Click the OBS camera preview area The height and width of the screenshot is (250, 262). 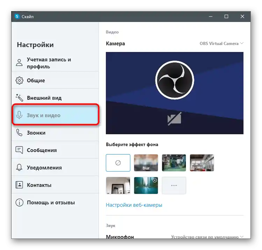click(175, 93)
